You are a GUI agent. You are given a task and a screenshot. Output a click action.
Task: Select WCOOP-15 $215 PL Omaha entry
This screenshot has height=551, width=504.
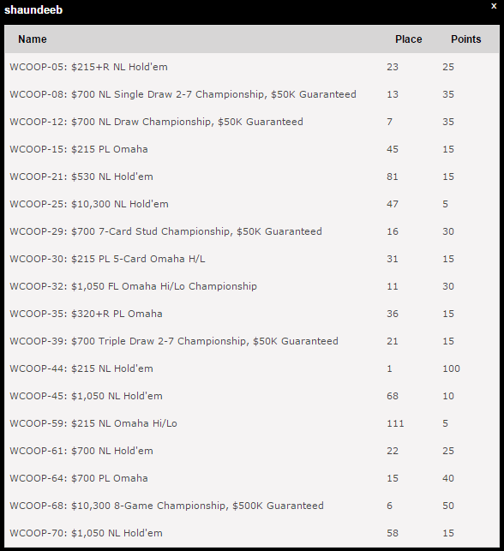click(x=252, y=149)
